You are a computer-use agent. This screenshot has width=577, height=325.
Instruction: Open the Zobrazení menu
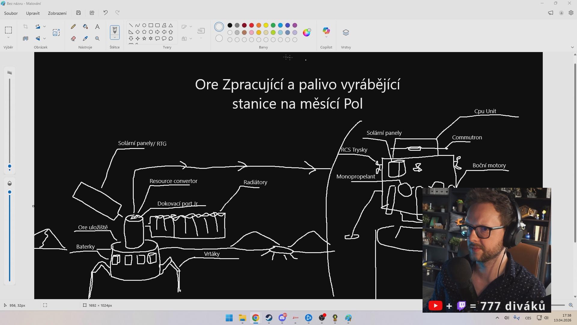[57, 13]
